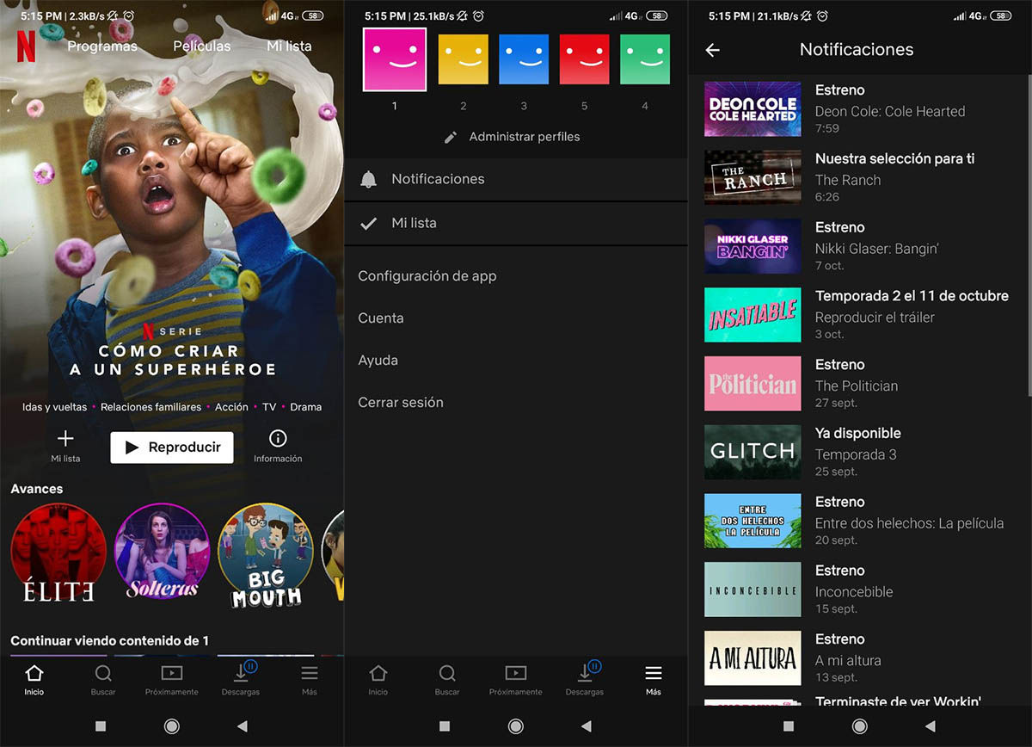
Task: Open Programas tab on home screen
Action: click(102, 46)
